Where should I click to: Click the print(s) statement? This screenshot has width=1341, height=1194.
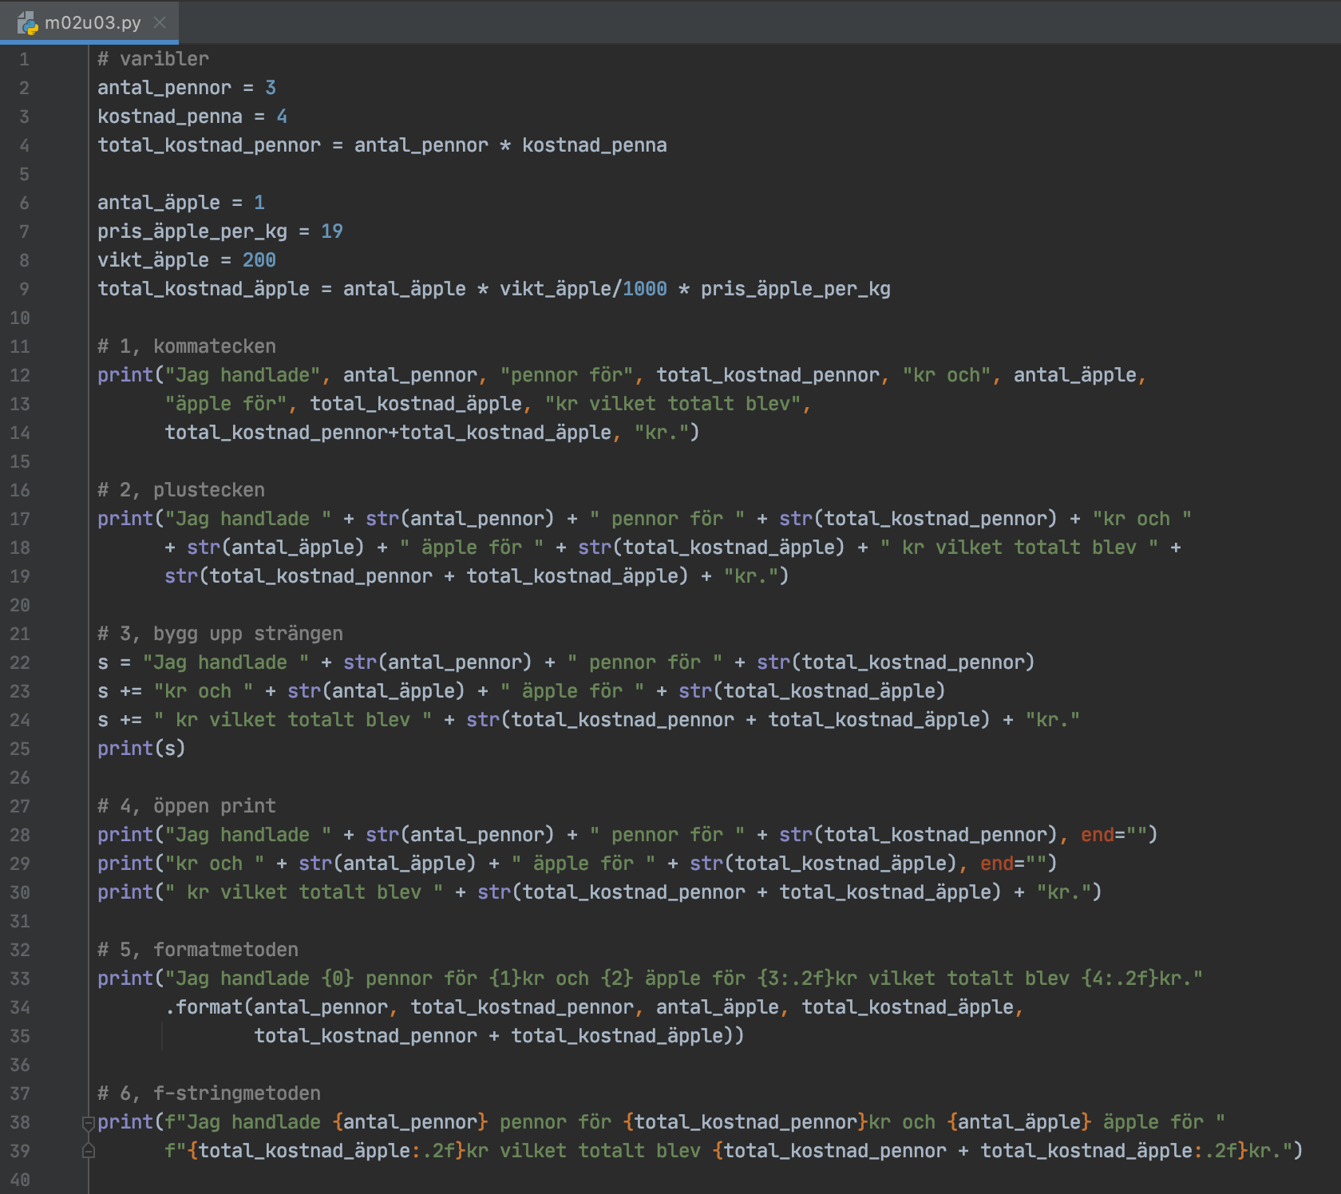tap(141, 749)
